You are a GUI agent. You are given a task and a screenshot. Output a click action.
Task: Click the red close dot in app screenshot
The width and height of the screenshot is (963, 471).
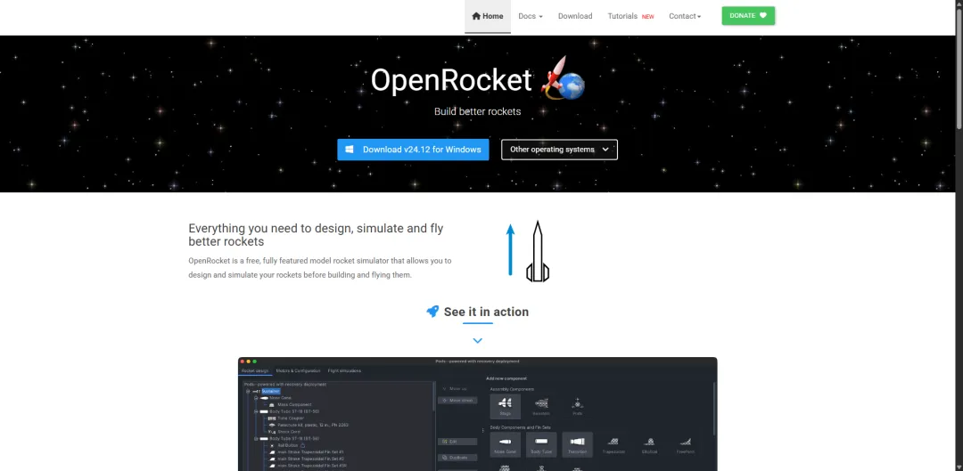(243, 361)
